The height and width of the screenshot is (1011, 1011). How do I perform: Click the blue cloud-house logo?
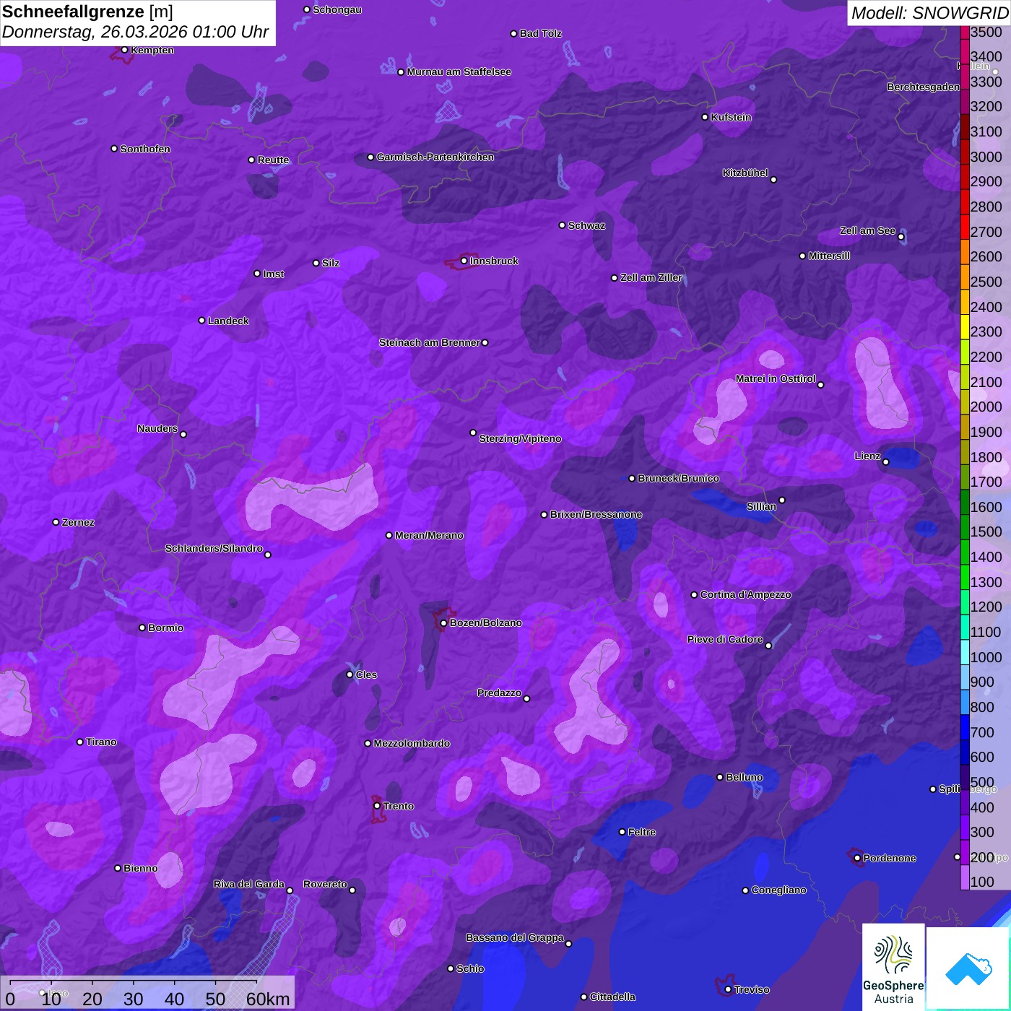[x=968, y=968]
